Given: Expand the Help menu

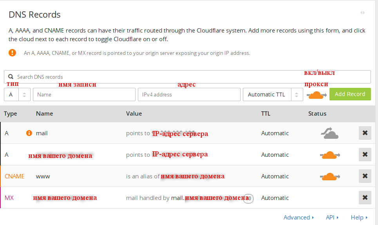Looking at the screenshot, I should 359,217.
